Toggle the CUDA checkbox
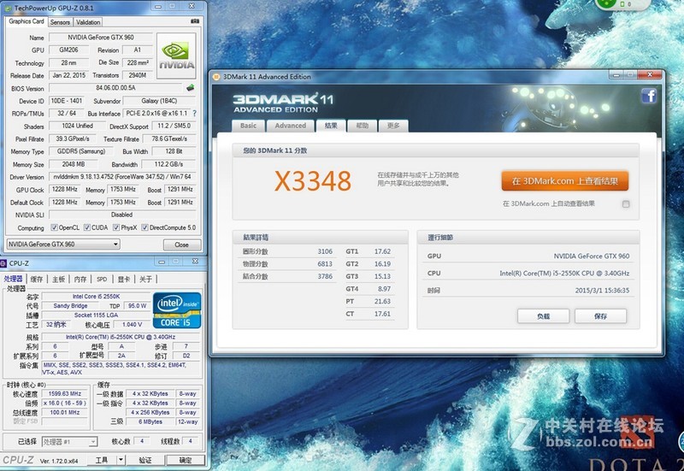 [87, 227]
